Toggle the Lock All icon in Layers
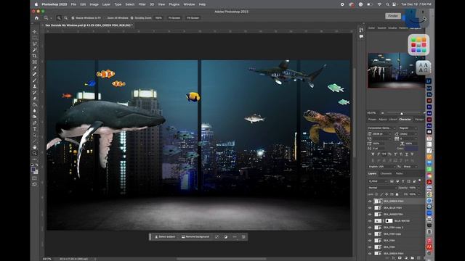Image resolution: width=465 pixels, height=261 pixels. (x=397, y=194)
